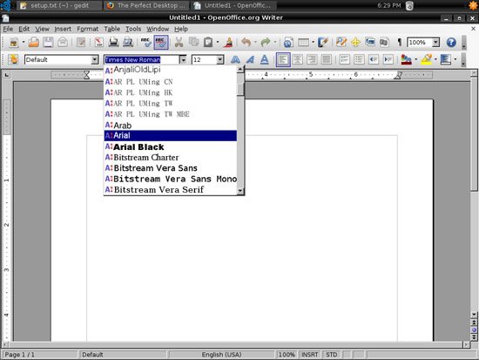
Task: Click the Cut scissors icon
Action: (179, 42)
